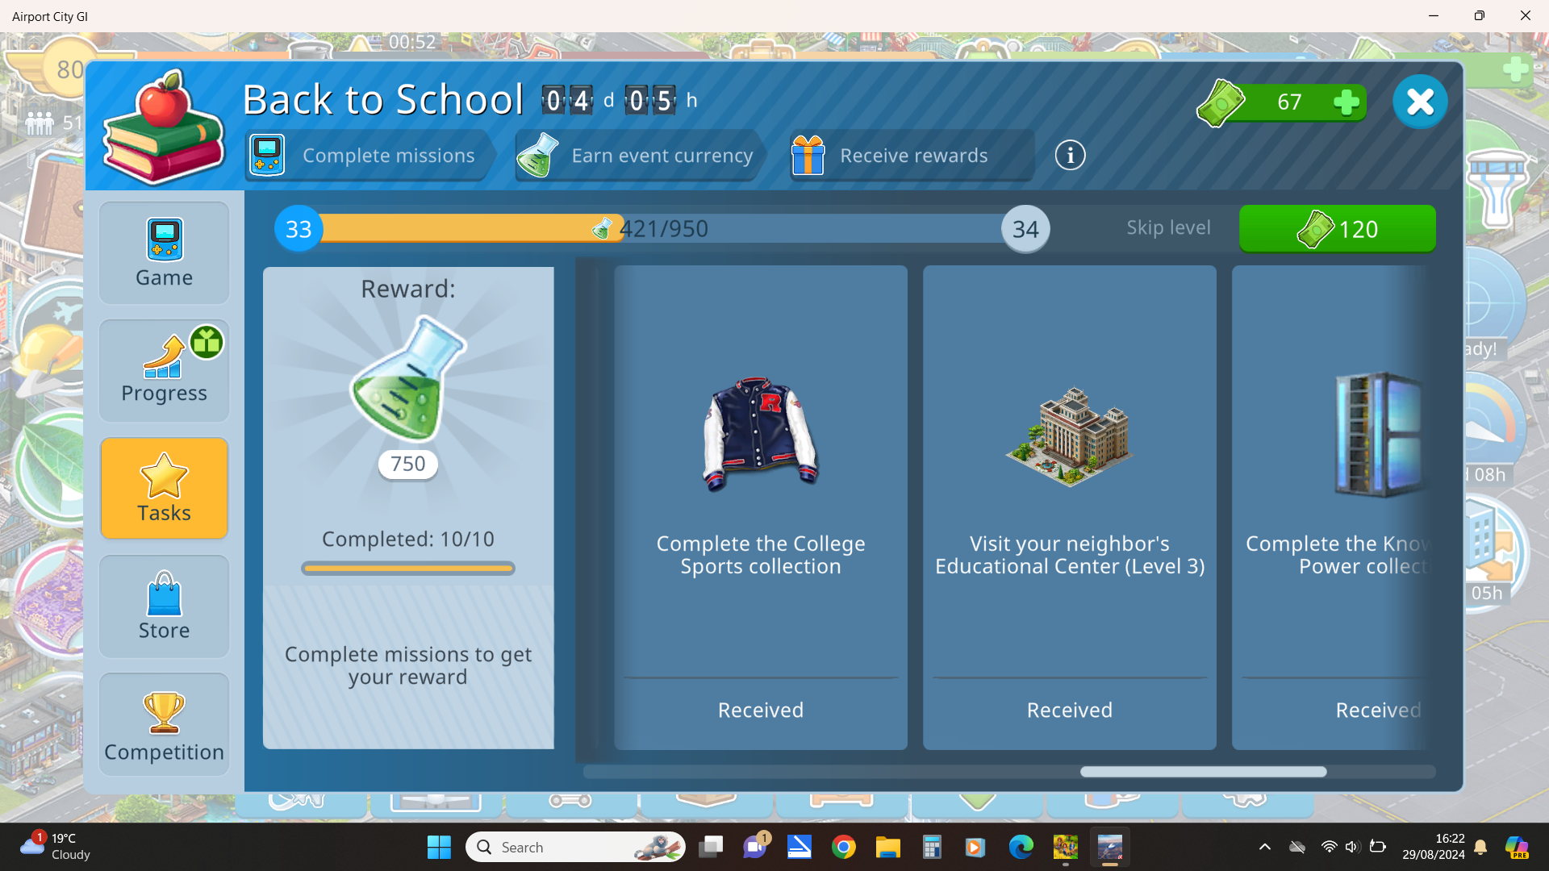Viewport: 1549px width, 871px height.
Task: Open the Game tab in sidebar
Action: (164, 252)
